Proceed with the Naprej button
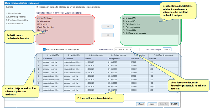Screen dimensions: 210x108 coord(152,104)
